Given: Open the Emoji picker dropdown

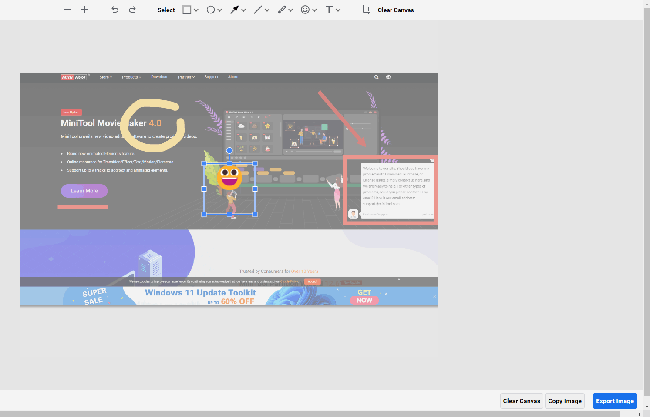Looking at the screenshot, I should pos(314,10).
